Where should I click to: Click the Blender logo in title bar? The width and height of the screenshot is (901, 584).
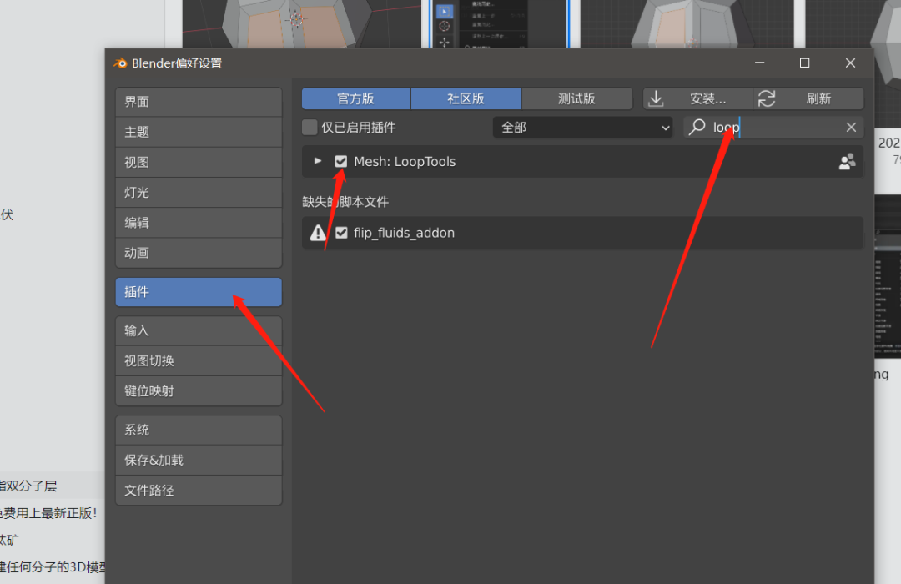click(x=120, y=63)
